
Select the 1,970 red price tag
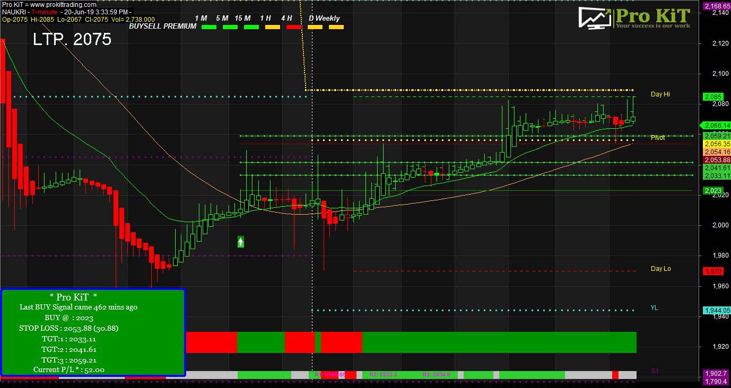712,271
